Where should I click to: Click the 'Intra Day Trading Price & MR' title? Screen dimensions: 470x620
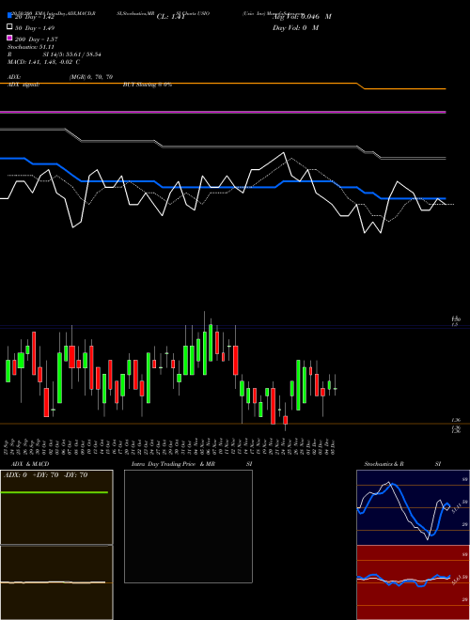173,464
